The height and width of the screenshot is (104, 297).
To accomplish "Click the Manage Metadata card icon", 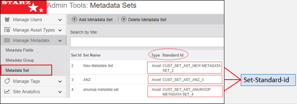I will click(x=7, y=40).
